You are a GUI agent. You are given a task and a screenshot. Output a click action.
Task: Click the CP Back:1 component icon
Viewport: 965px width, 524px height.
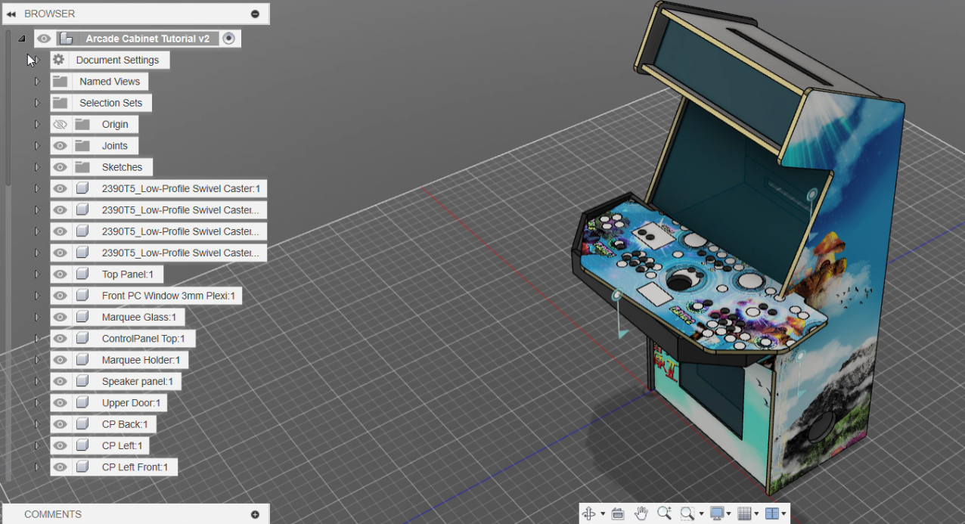pos(82,424)
